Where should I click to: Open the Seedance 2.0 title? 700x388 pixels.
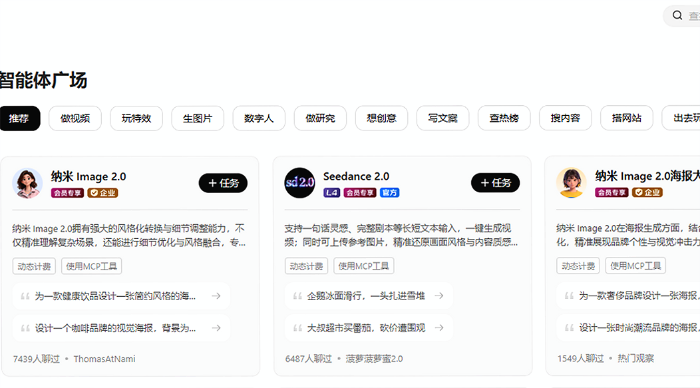(x=356, y=176)
